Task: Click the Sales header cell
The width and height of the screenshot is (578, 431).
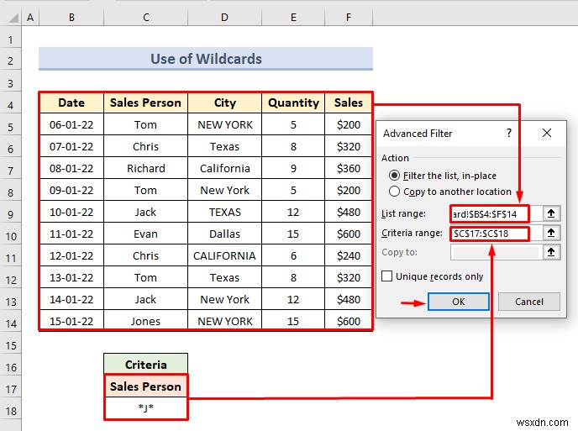Action: click(349, 102)
